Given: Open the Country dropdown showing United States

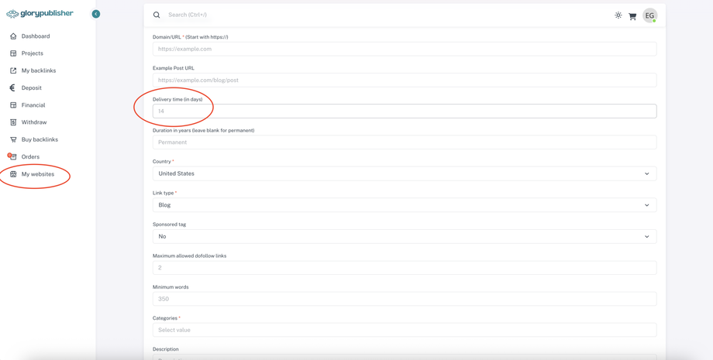Looking at the screenshot, I should pos(405,173).
